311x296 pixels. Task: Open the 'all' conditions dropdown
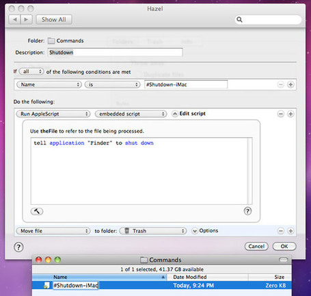[x=31, y=72]
